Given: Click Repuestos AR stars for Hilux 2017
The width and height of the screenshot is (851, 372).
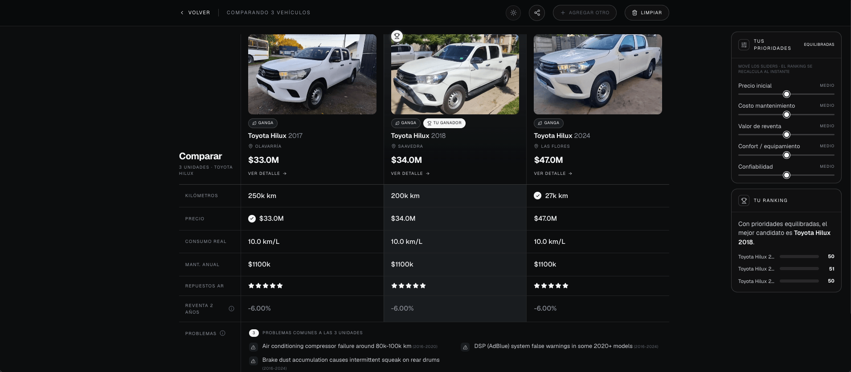Looking at the screenshot, I should [266, 286].
